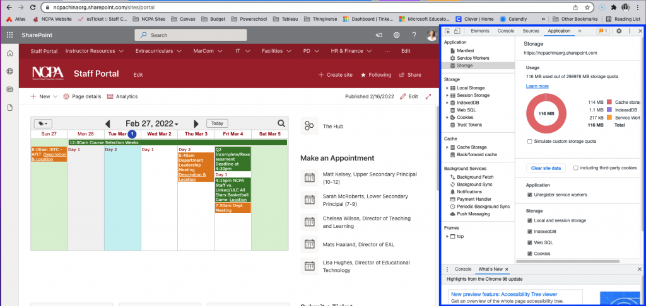This screenshot has width=646, height=306.
Task: Toggle DevTools device toolbar icon
Action: tap(457, 31)
